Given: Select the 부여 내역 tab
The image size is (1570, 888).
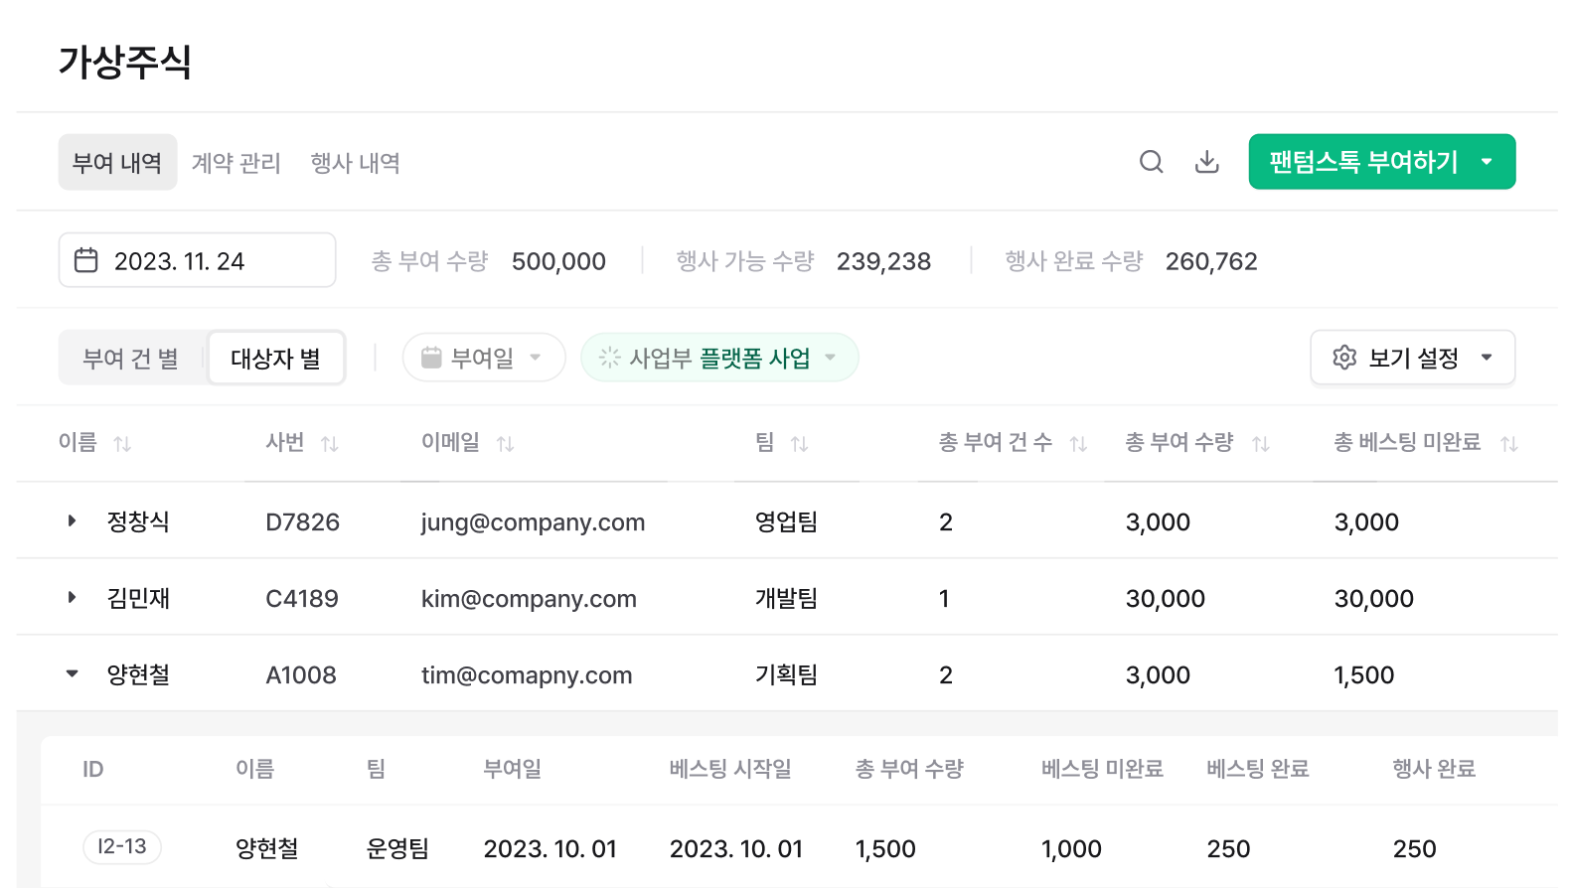Looking at the screenshot, I should [117, 162].
